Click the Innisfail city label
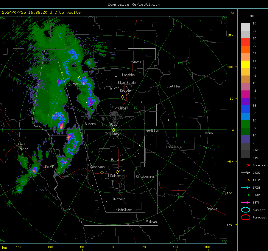 [x=120, y=108]
